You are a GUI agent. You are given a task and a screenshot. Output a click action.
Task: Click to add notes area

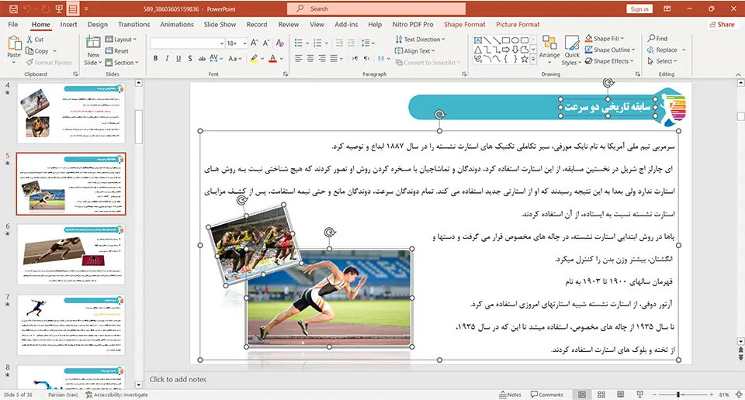point(178,379)
